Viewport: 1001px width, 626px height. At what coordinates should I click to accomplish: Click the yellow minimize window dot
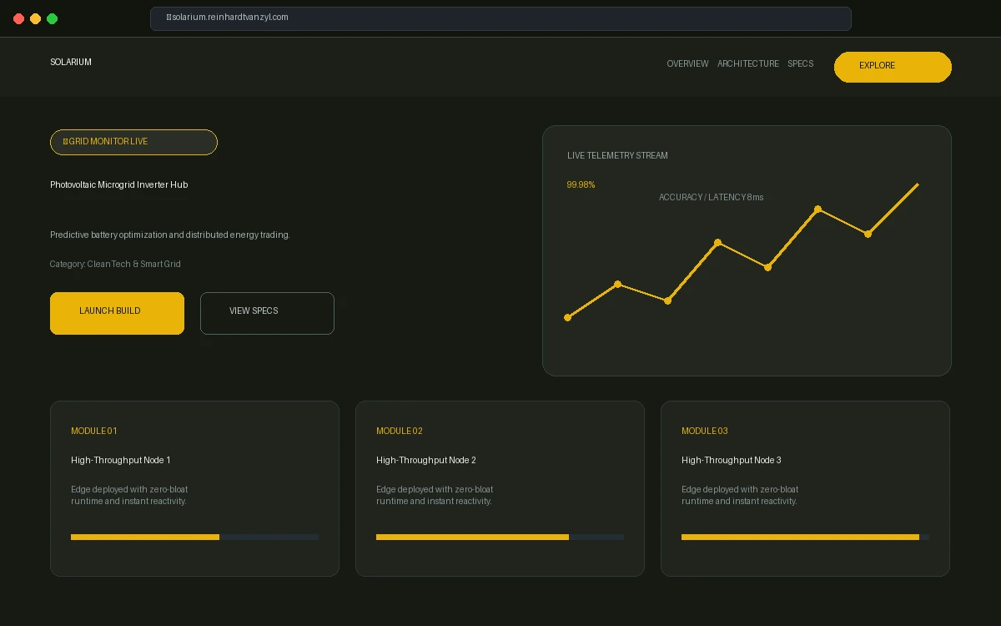point(35,18)
